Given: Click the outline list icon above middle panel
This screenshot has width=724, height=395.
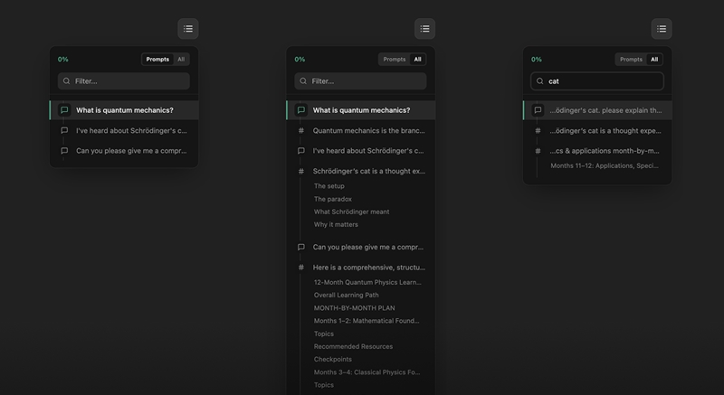Looking at the screenshot, I should tap(424, 29).
